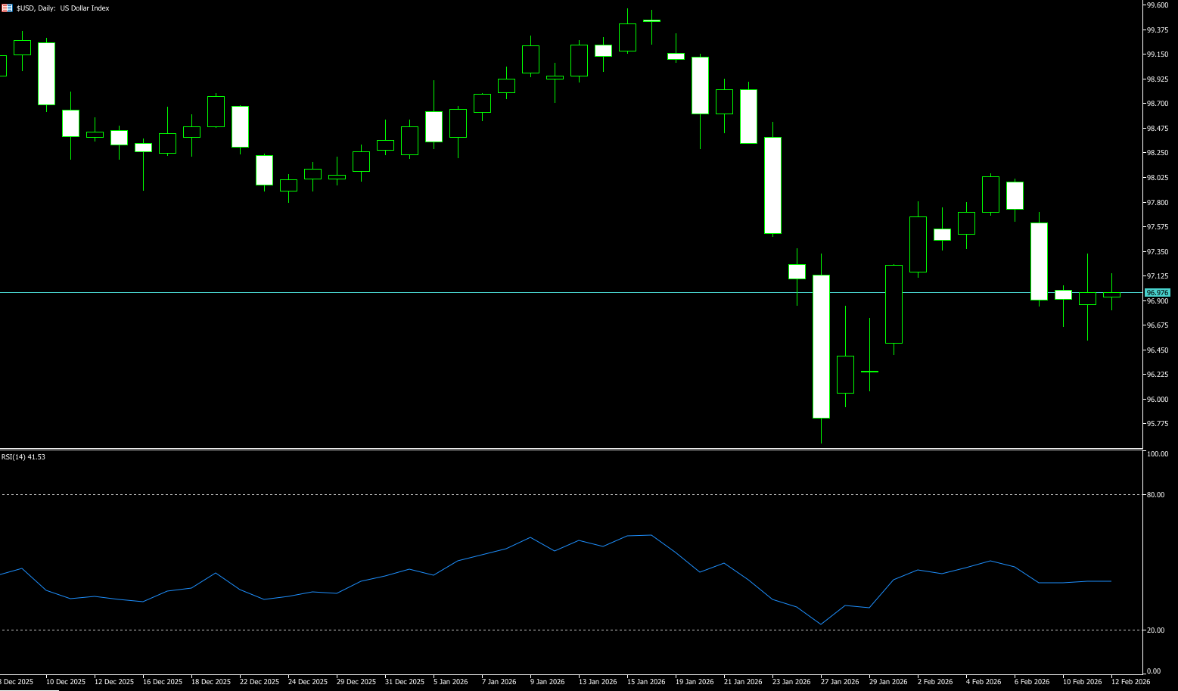Click the 10 Dec 2025 time axis label
Screen dimensions: 1178x691
(x=66, y=682)
